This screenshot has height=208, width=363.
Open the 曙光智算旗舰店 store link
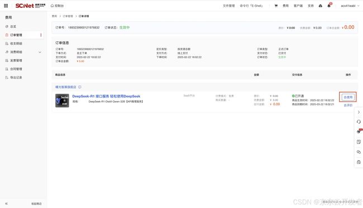click(65, 87)
